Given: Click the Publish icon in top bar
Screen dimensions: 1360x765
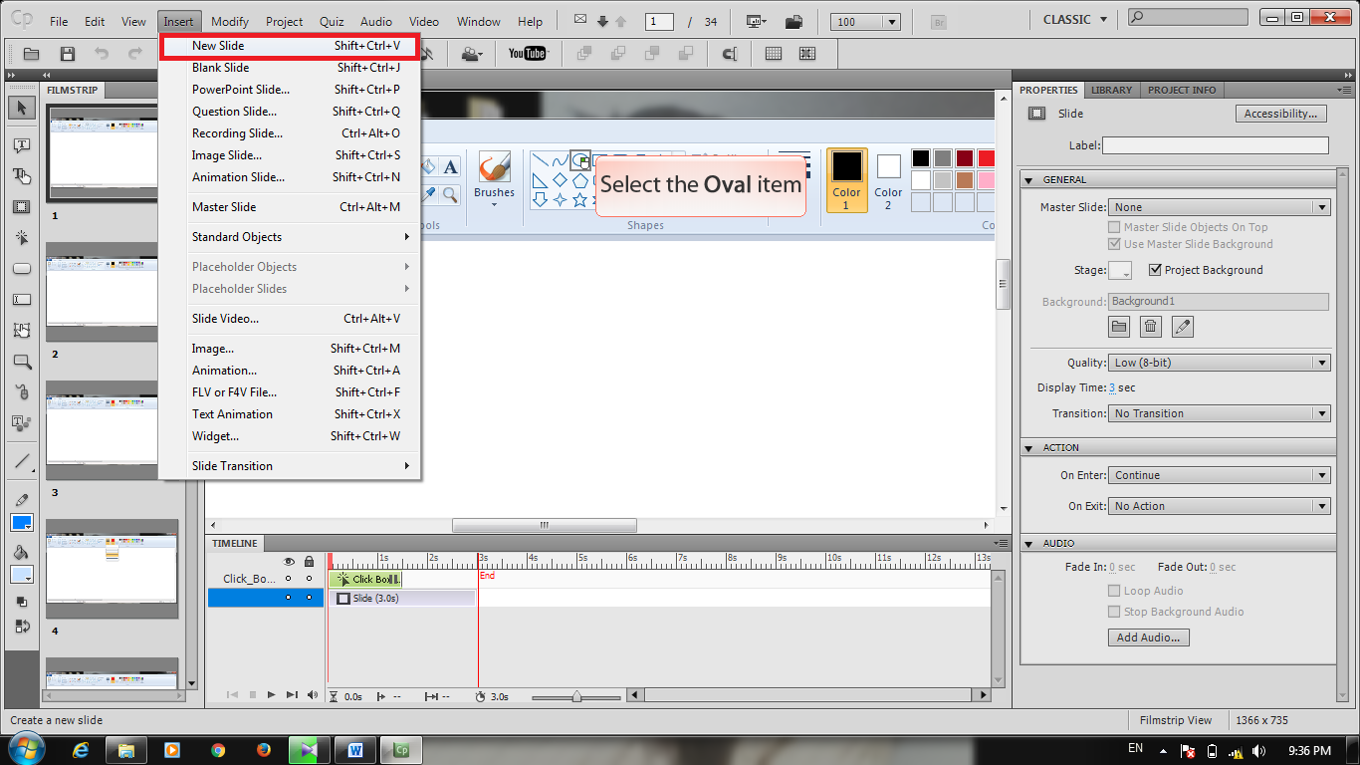Looking at the screenshot, I should click(794, 22).
